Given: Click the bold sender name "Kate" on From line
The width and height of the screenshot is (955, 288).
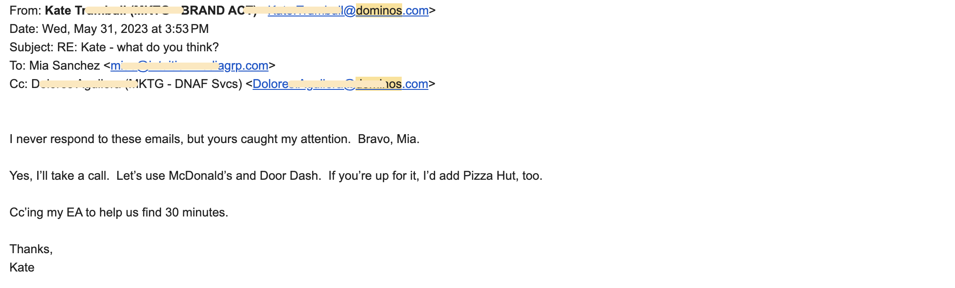Looking at the screenshot, I should (x=57, y=10).
